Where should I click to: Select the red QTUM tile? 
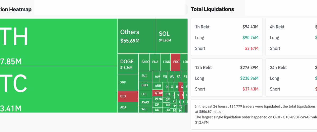pos(158,93)
